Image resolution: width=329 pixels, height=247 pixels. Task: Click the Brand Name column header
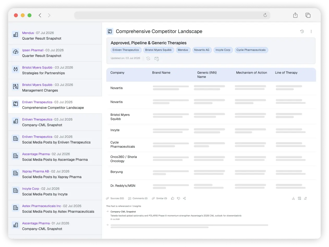point(161,73)
